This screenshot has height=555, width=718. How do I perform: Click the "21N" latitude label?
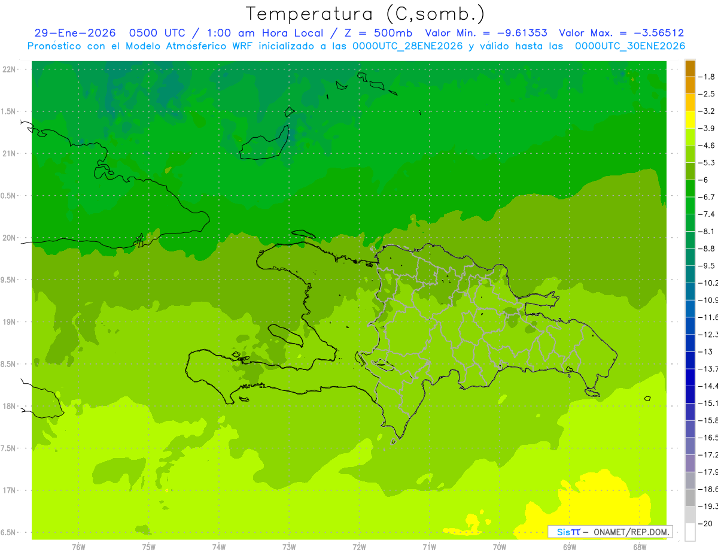click(x=8, y=154)
